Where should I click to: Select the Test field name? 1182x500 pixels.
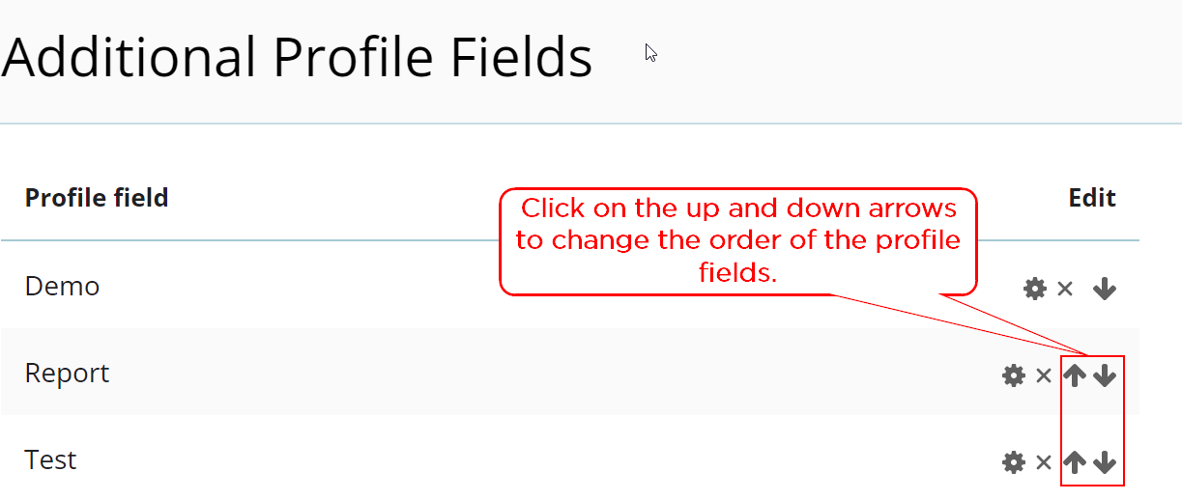pyautogui.click(x=50, y=459)
